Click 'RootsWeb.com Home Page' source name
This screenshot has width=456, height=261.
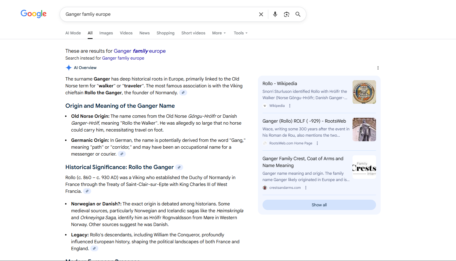pos(291,143)
